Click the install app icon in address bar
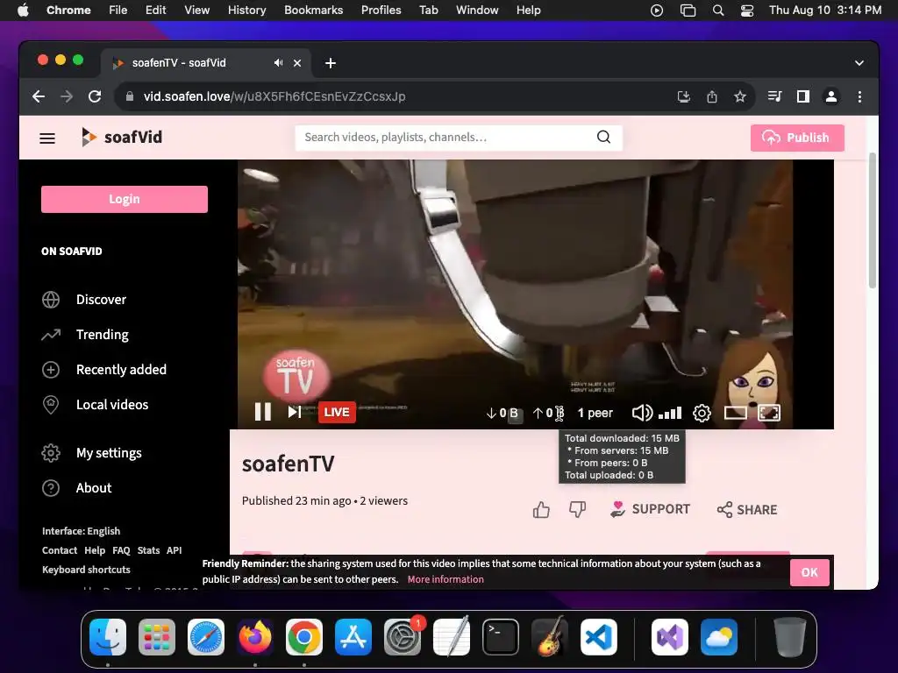The image size is (898, 673). 684,96
